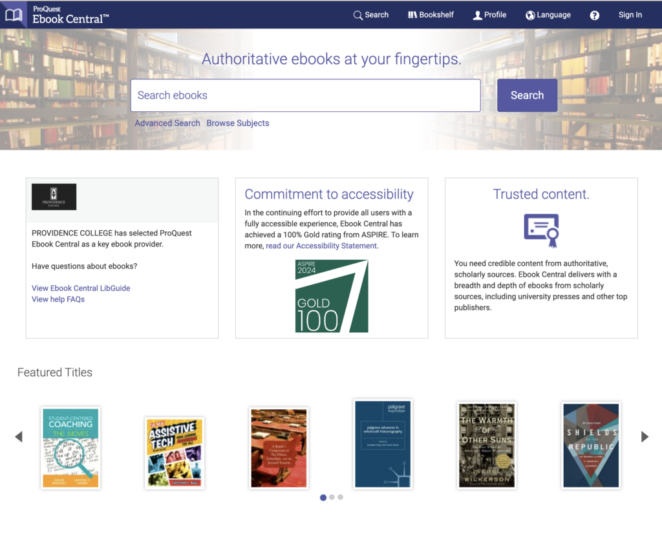Viewport: 662px width, 536px height.
Task: Open Search in the top navigation bar
Action: click(x=371, y=15)
